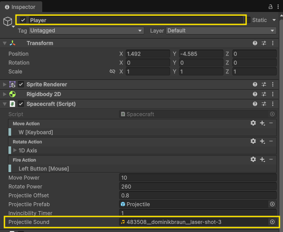
Task: Open the Layer dropdown showing Default
Action: point(221,31)
